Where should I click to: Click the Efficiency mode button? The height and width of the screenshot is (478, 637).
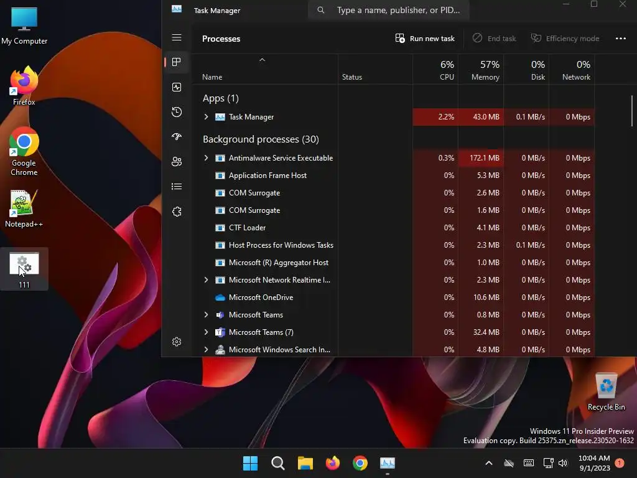[x=565, y=38]
